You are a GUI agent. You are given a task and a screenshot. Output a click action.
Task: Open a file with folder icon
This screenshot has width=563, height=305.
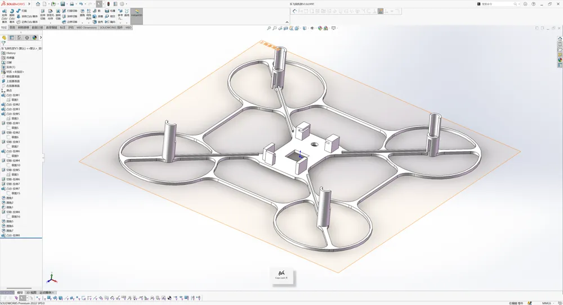point(53,4)
